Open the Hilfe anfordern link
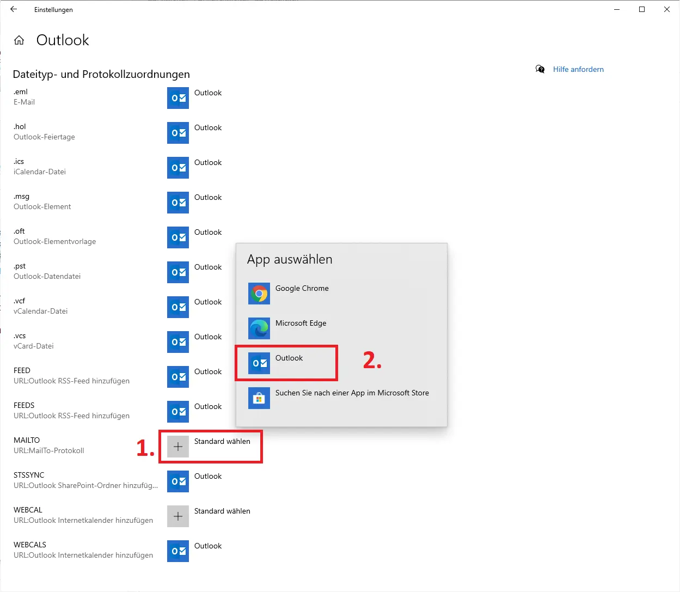Image resolution: width=680 pixels, height=592 pixels. coord(578,69)
